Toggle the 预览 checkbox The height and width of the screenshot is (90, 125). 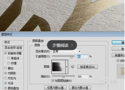(x=118, y=61)
